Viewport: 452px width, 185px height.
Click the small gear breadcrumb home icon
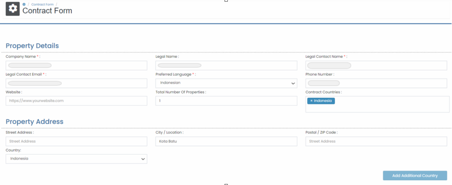point(24,4)
